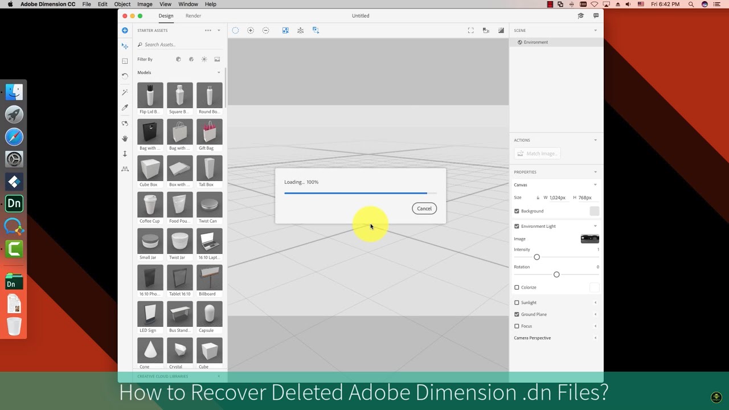This screenshot has width=729, height=410.
Task: Expand the Ground Plane settings arrow
Action: [596, 314]
